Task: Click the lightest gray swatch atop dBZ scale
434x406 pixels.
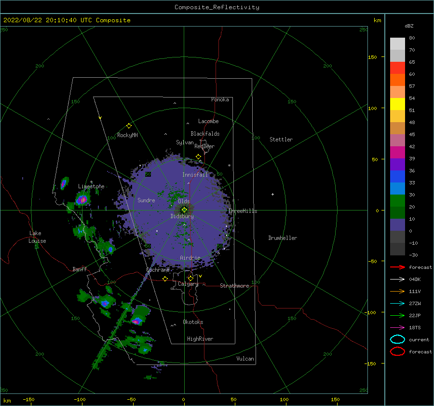Action: pos(397,43)
